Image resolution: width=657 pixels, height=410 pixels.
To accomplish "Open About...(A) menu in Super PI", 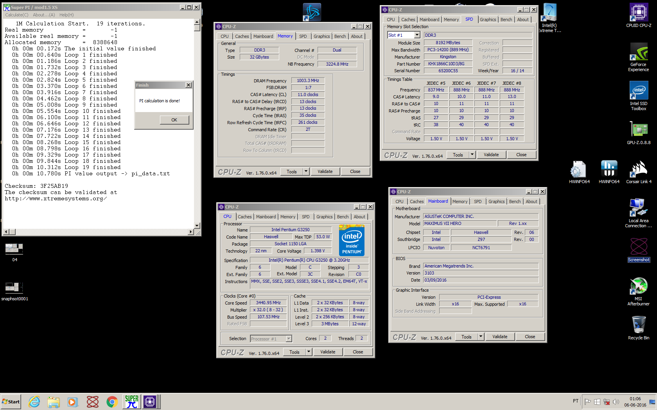I will click(44, 15).
